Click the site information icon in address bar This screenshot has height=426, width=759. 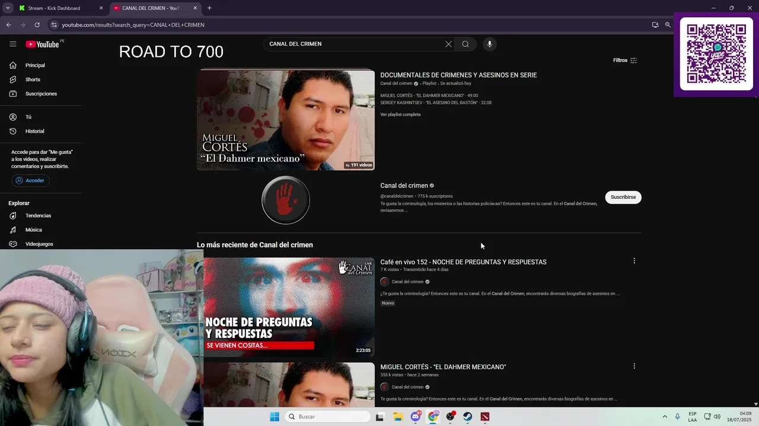[54, 25]
